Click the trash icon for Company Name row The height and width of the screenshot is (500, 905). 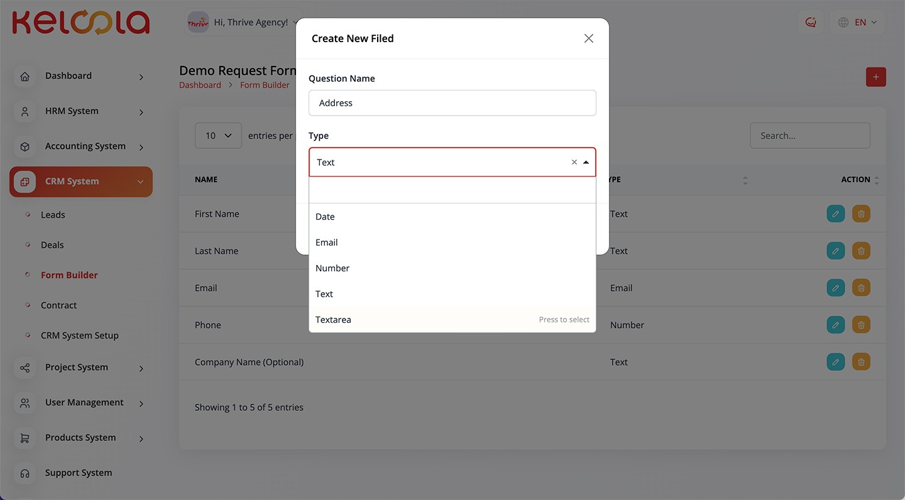[x=861, y=362]
